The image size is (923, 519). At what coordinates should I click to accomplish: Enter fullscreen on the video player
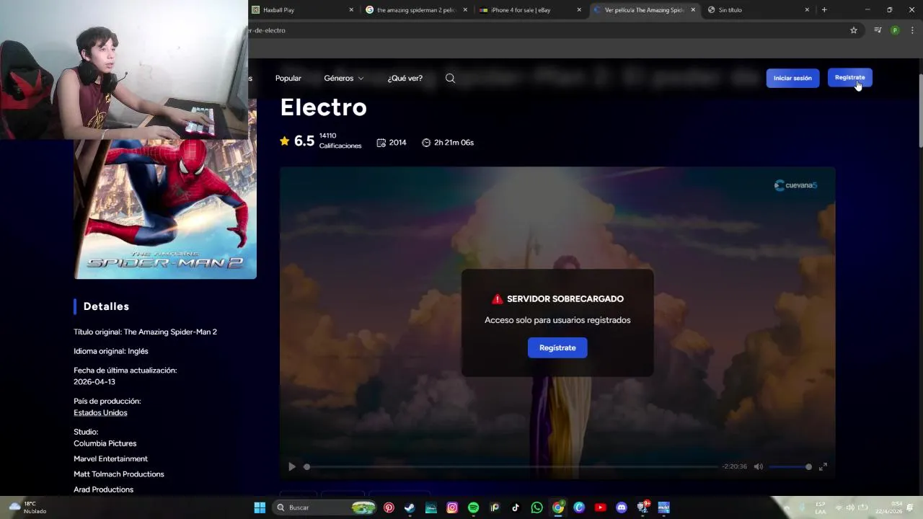823,467
